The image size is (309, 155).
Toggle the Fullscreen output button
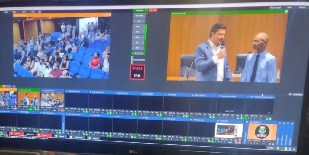pos(140,11)
